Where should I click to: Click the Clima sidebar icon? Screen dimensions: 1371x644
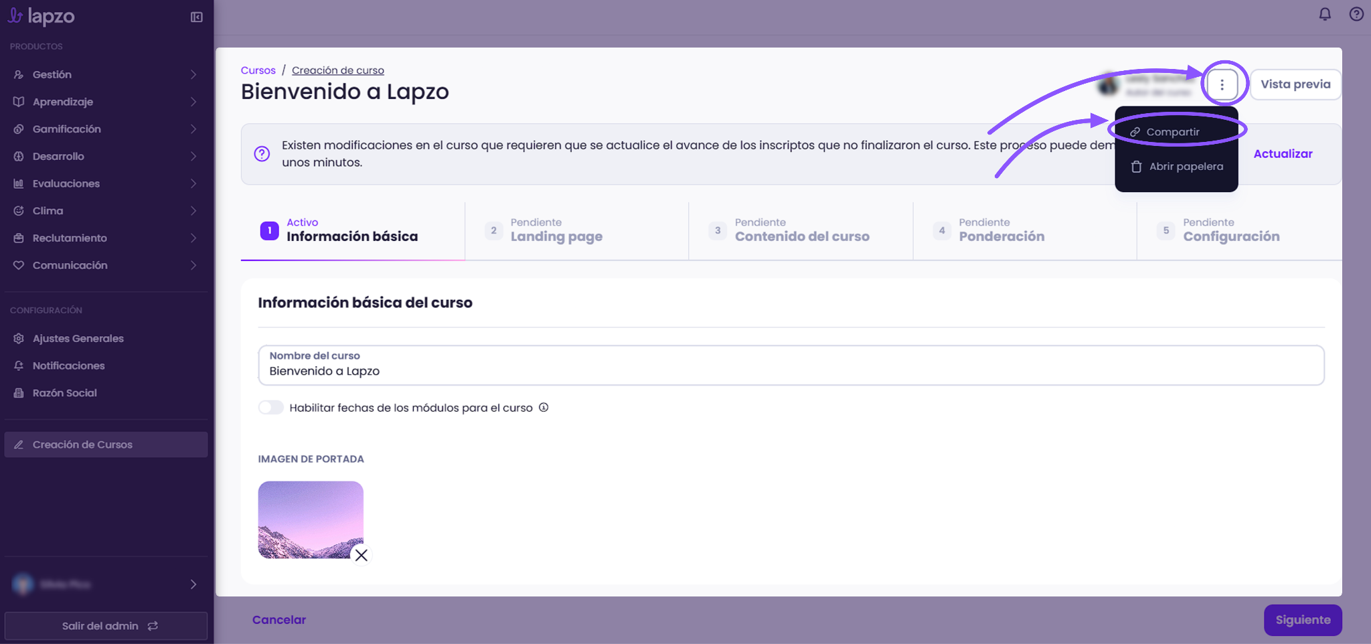coord(19,211)
